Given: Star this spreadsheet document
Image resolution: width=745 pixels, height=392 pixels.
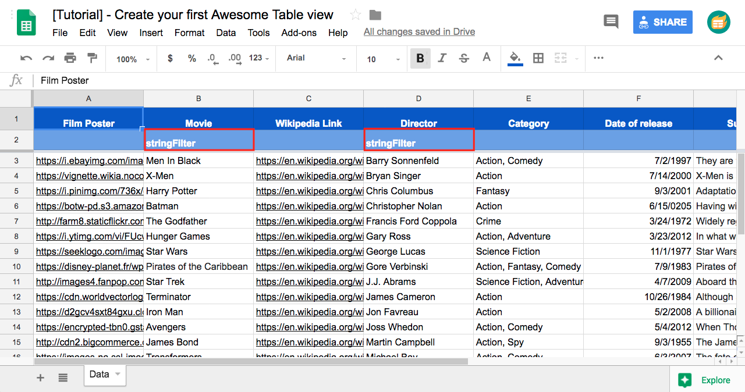Looking at the screenshot, I should pyautogui.click(x=356, y=15).
